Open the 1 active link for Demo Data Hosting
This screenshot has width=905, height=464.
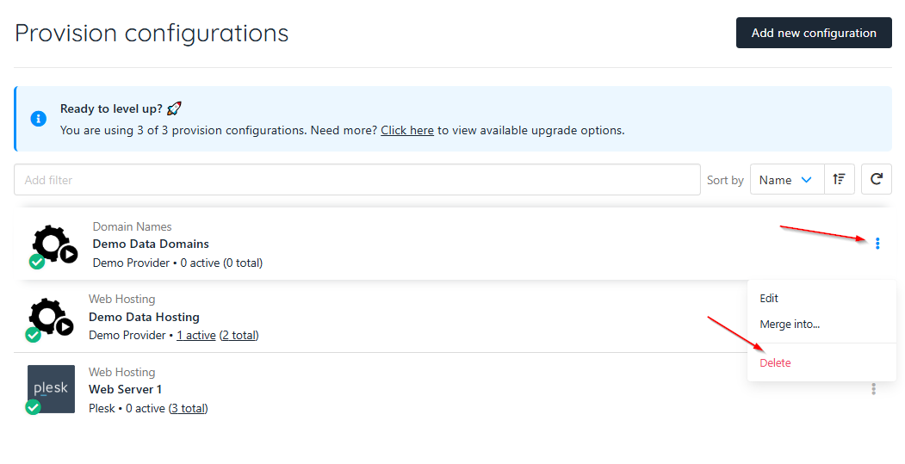click(x=196, y=336)
